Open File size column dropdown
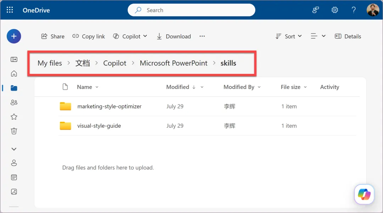Viewport: 383px width, 213px height. (x=294, y=87)
